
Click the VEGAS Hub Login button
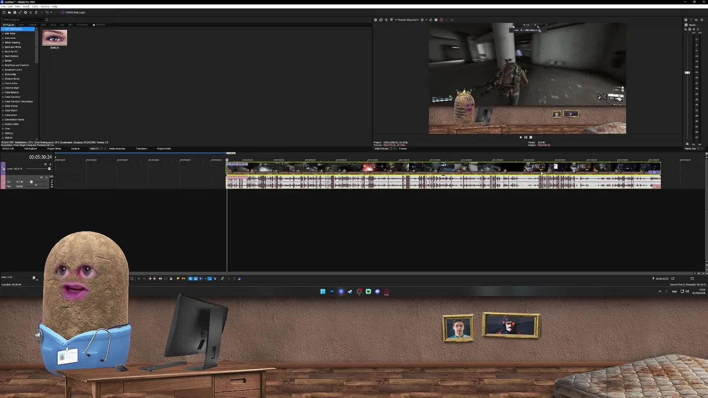(x=74, y=12)
